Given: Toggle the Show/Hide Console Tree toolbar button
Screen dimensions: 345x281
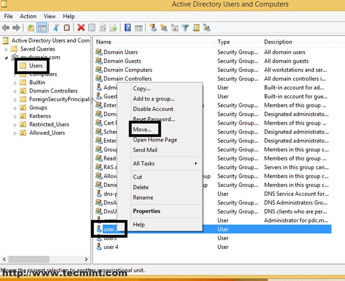Looking at the screenshot, I should tap(42, 28).
